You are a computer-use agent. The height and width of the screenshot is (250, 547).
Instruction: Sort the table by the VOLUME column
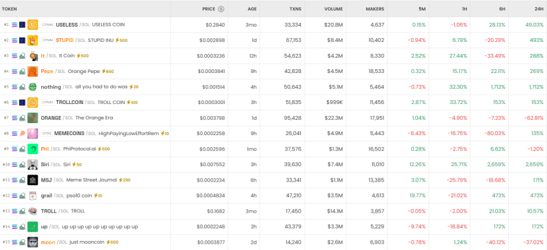[x=333, y=9]
